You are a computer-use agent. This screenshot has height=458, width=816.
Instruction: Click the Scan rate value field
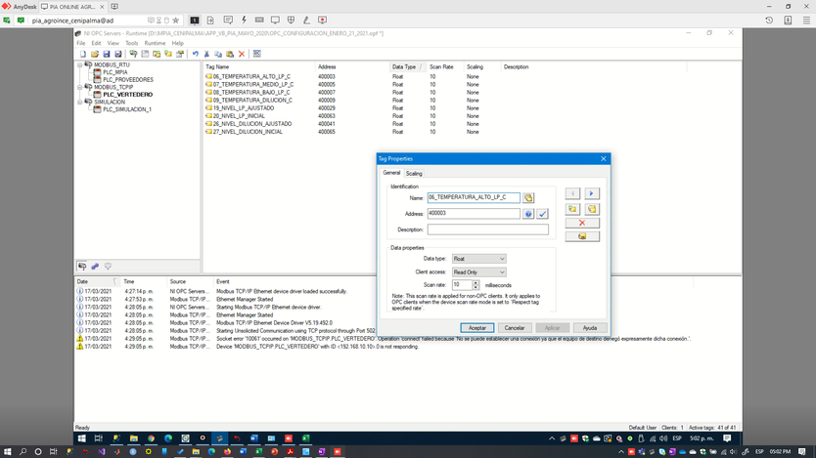tap(462, 285)
